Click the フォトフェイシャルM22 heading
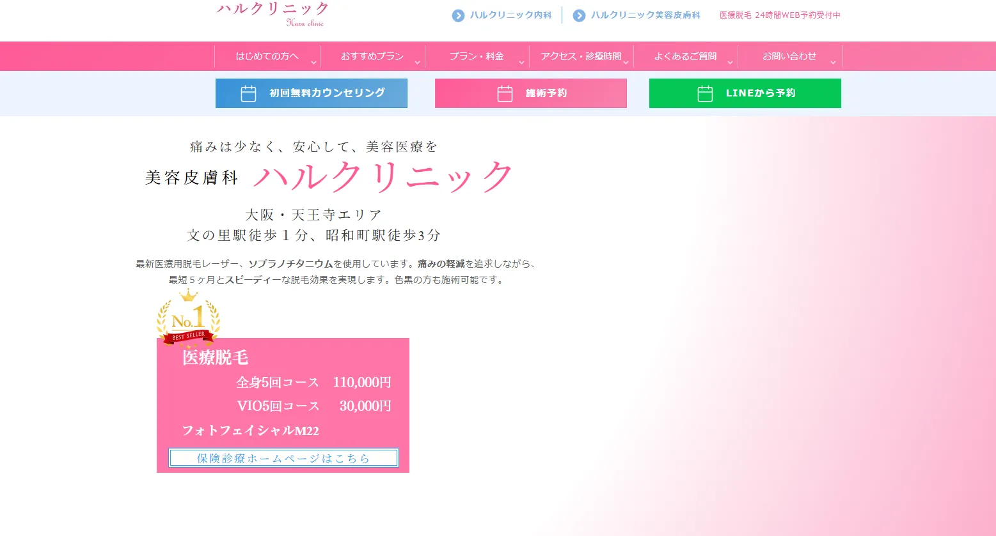The width and height of the screenshot is (996, 536). coord(250,431)
